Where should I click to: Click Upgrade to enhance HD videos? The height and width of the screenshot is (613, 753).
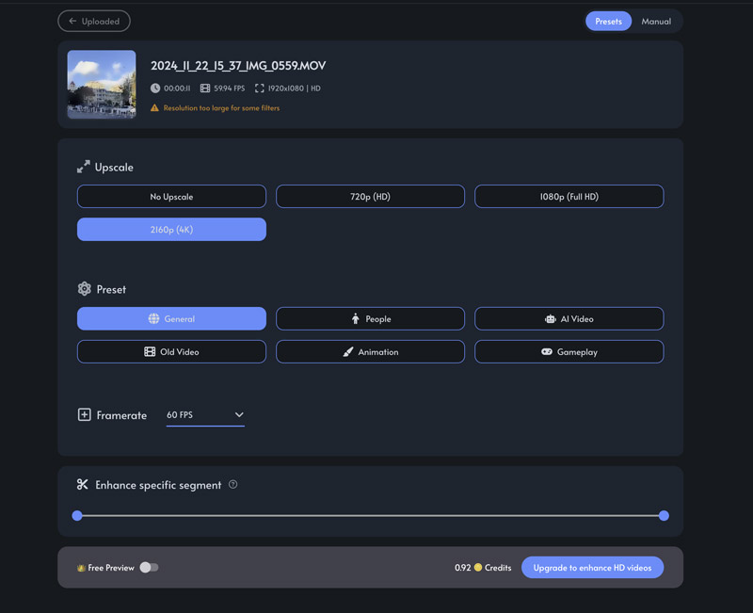pyautogui.click(x=592, y=568)
